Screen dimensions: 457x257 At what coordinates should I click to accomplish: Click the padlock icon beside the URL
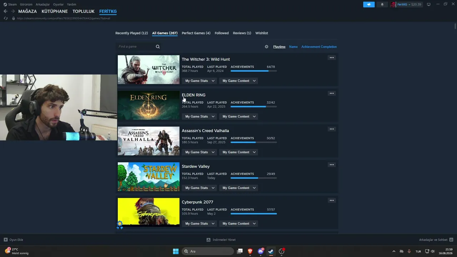tap(14, 18)
